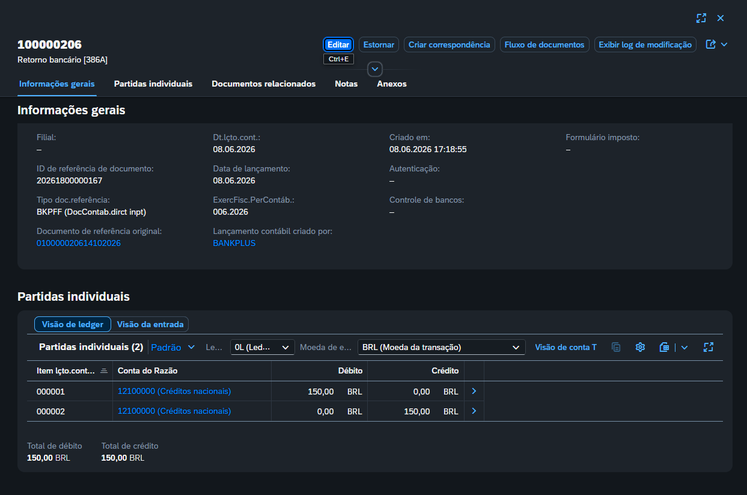Viewport: 747px width, 495px height.
Task: Navigate into row 000001 details arrow
Action: pos(474,391)
